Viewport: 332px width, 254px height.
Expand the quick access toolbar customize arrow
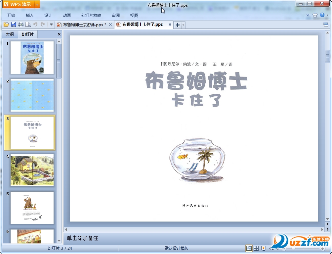(x=51, y=25)
